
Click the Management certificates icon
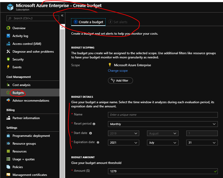coord(8,175)
